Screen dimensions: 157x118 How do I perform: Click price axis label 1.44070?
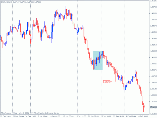click(x=153, y=26)
